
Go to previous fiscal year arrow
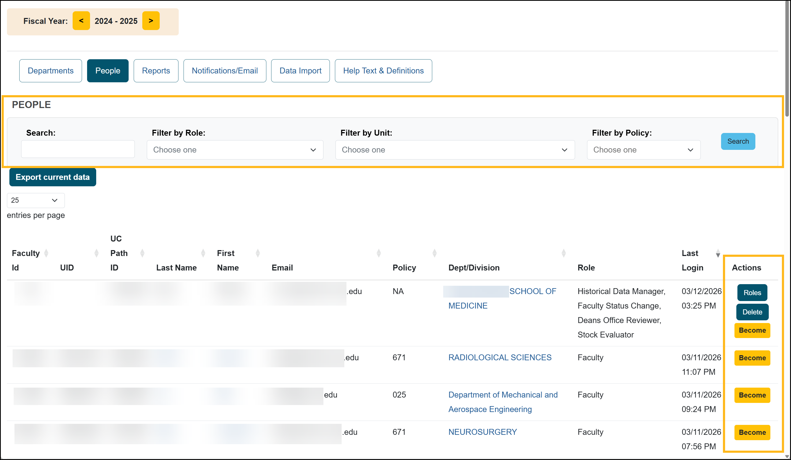click(81, 21)
